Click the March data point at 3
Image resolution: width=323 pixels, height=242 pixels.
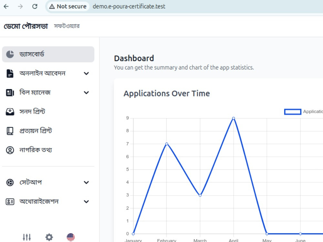pos(200,195)
